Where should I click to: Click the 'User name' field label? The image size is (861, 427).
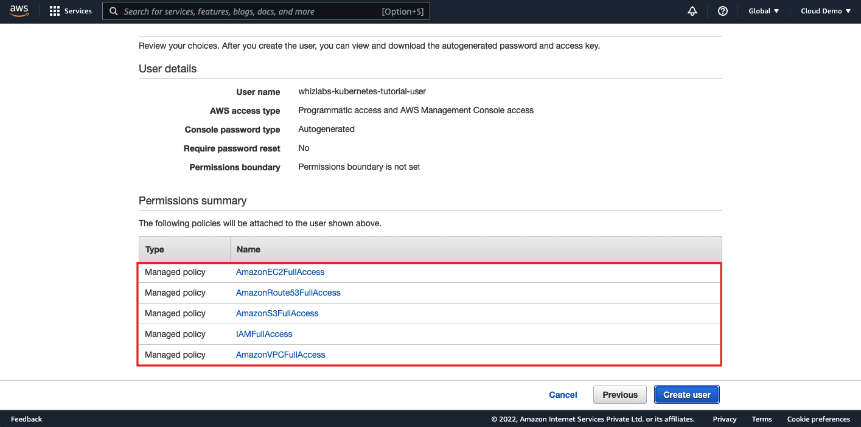[258, 92]
